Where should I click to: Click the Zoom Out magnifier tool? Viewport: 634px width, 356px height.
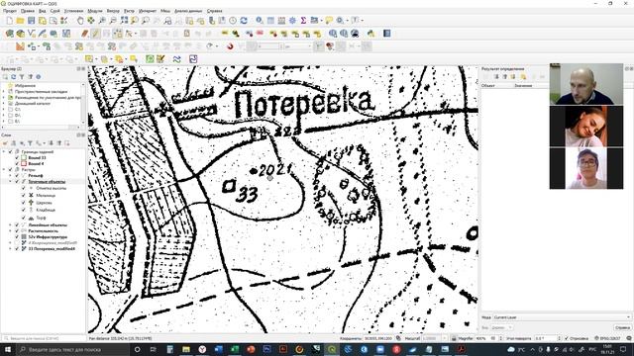coord(113,20)
